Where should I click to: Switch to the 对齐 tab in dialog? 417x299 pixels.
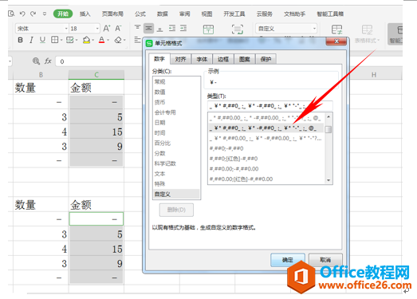pos(180,59)
